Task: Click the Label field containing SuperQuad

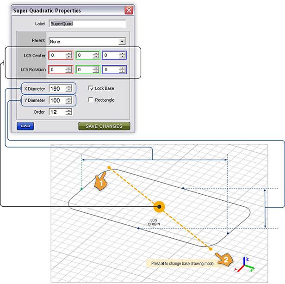Action: [x=87, y=24]
